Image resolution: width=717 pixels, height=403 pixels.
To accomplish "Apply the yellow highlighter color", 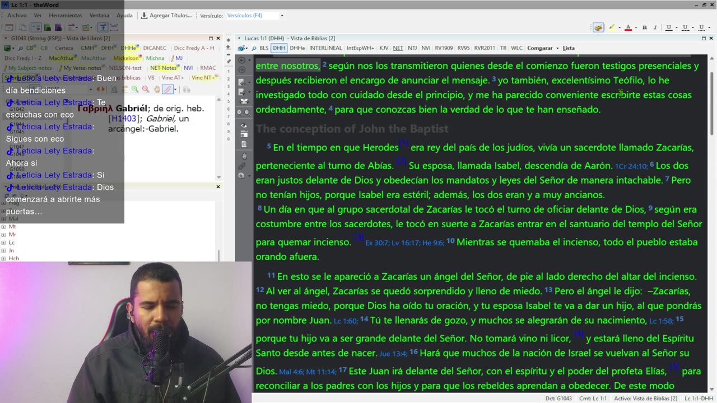I will coord(612,27).
